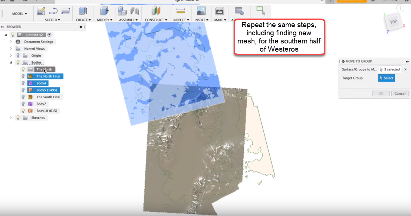The width and height of the screenshot is (411, 216).
Task: Open the MODEL workspace dropdown
Action: (x=20, y=14)
